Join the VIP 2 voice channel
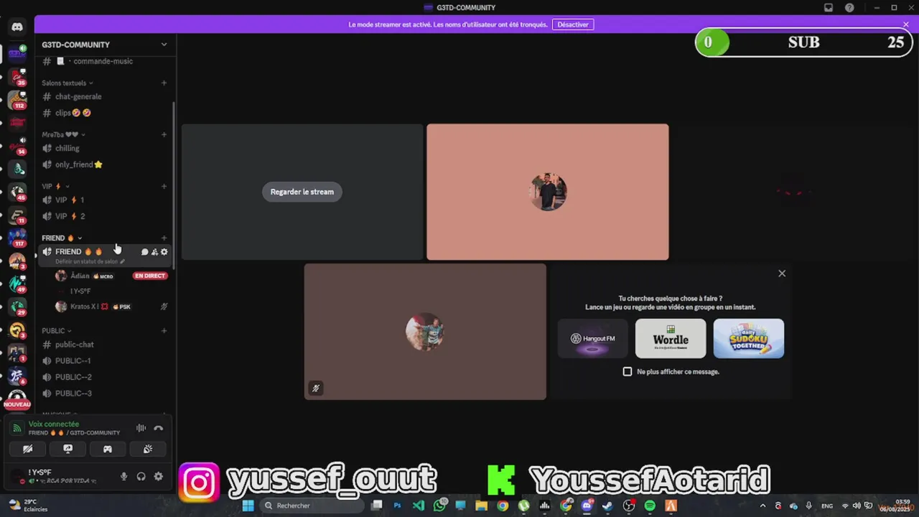The width and height of the screenshot is (919, 517). tap(105, 216)
